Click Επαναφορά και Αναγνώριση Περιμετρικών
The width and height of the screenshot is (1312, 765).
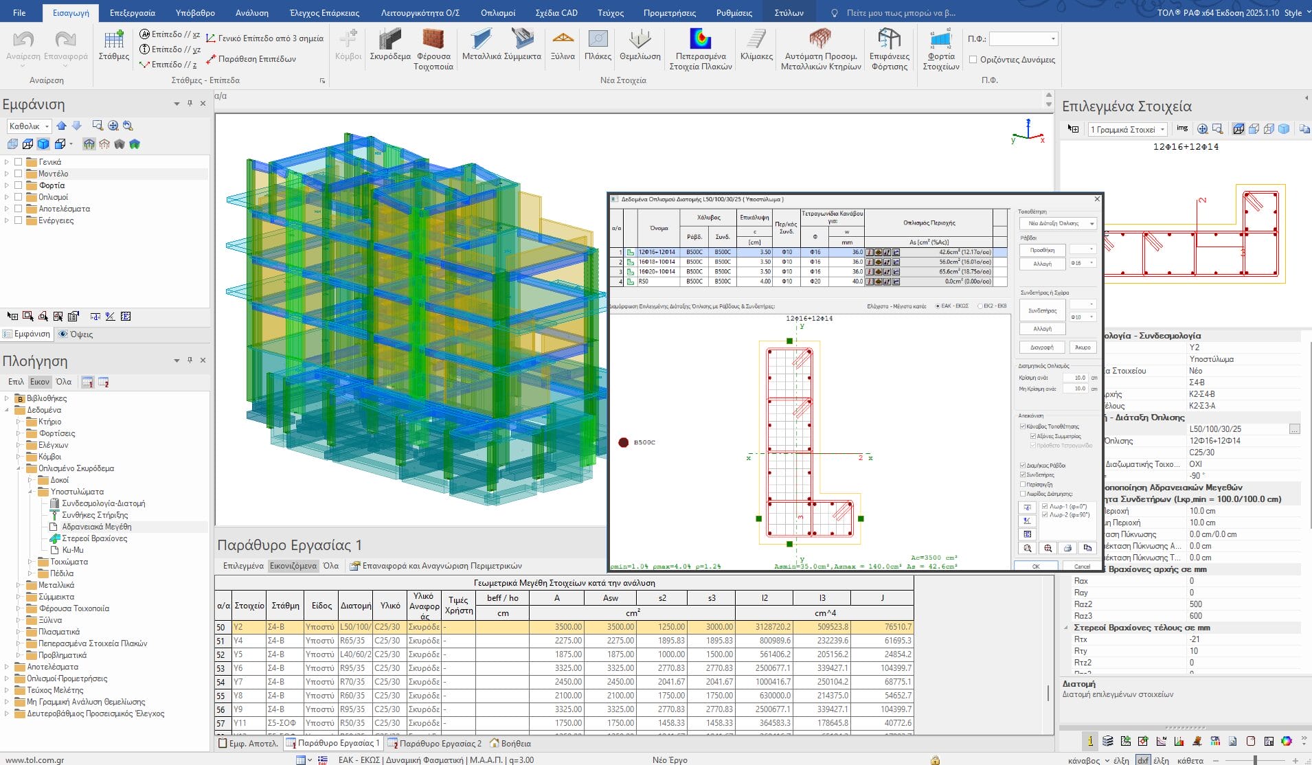(x=436, y=566)
